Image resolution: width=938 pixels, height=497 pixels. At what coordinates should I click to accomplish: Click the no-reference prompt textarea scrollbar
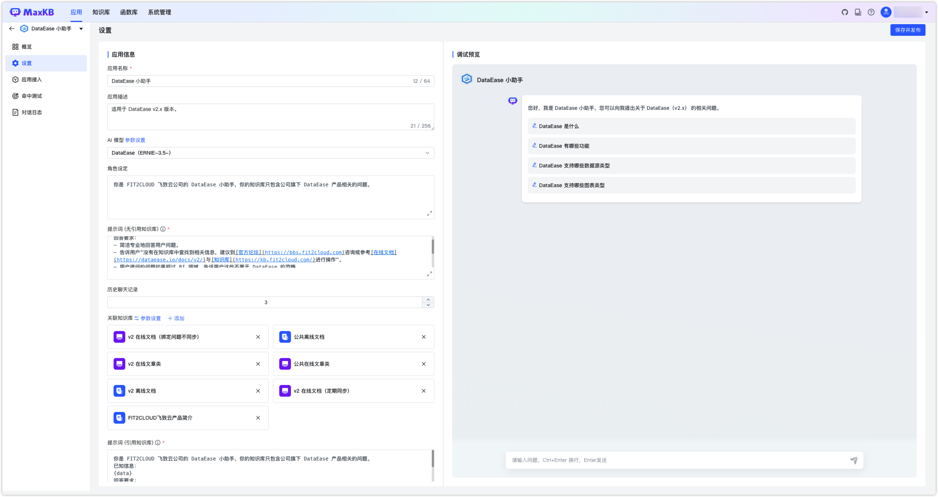pyautogui.click(x=433, y=246)
